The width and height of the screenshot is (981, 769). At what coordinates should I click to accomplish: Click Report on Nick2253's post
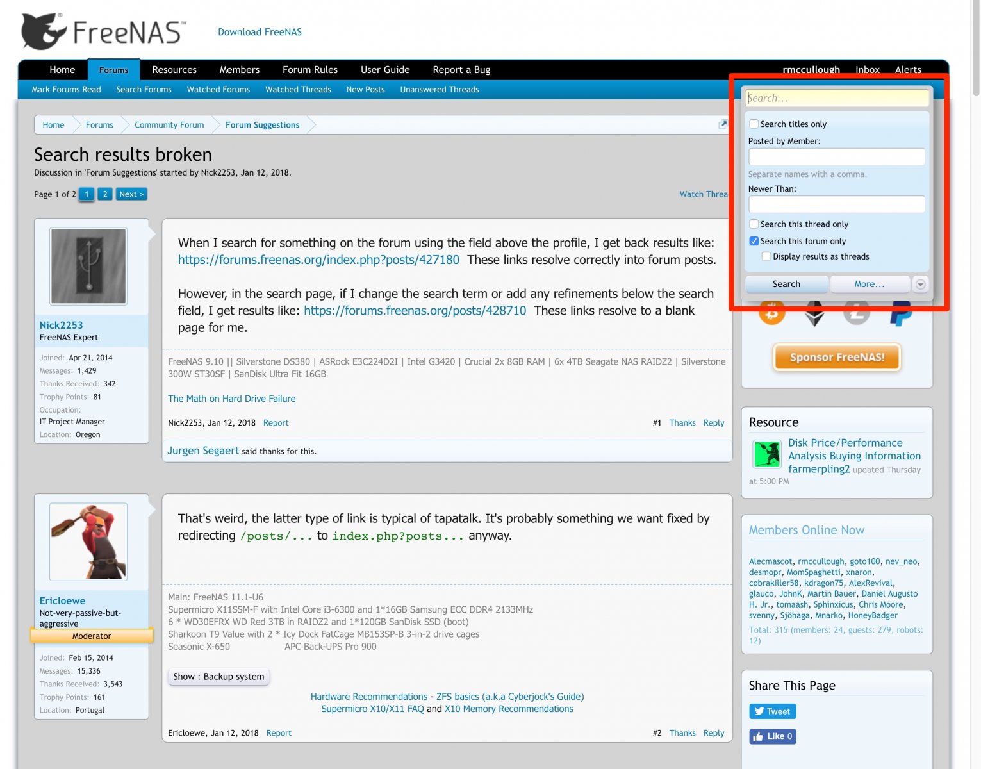[276, 423]
